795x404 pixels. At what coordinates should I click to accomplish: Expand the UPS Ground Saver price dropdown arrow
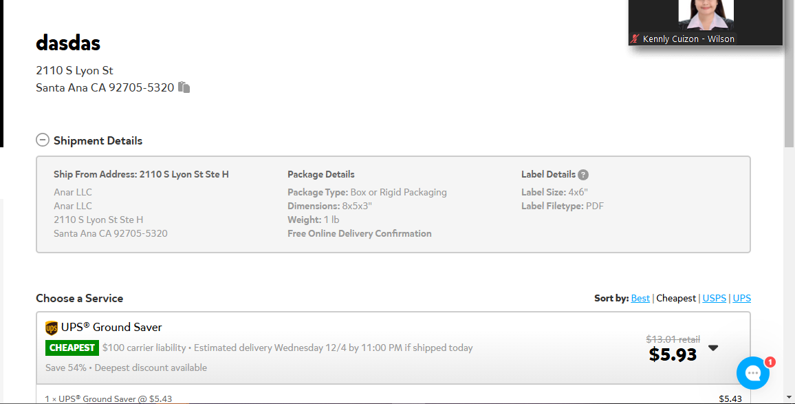click(713, 348)
